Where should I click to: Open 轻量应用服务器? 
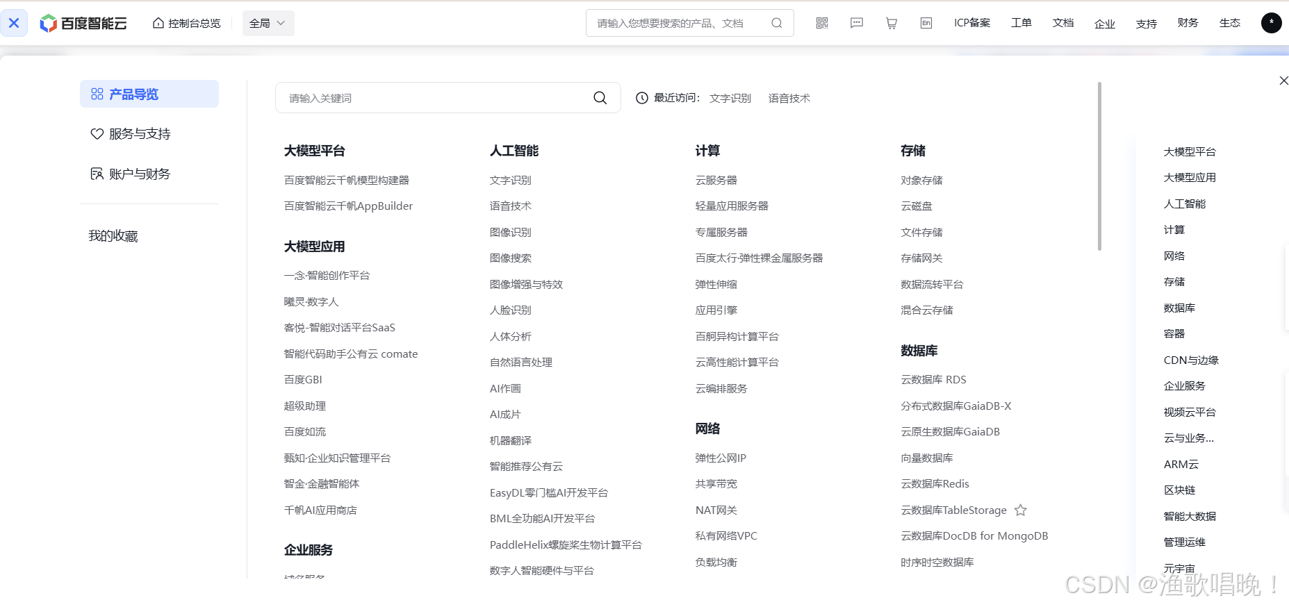732,206
